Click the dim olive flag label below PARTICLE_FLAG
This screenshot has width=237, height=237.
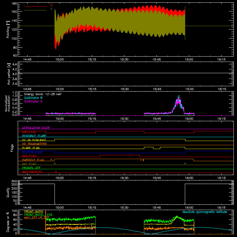29,164
